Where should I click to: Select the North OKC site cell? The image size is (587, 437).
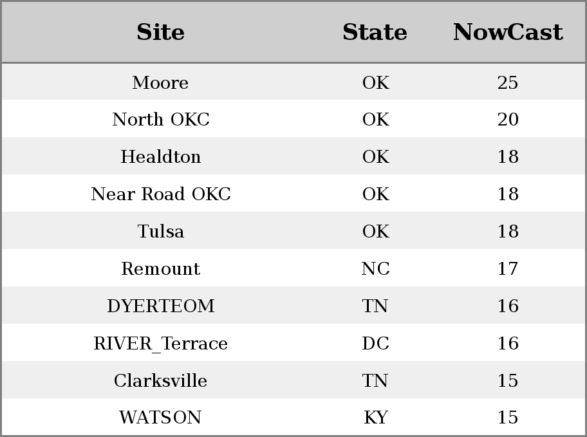click(x=161, y=120)
